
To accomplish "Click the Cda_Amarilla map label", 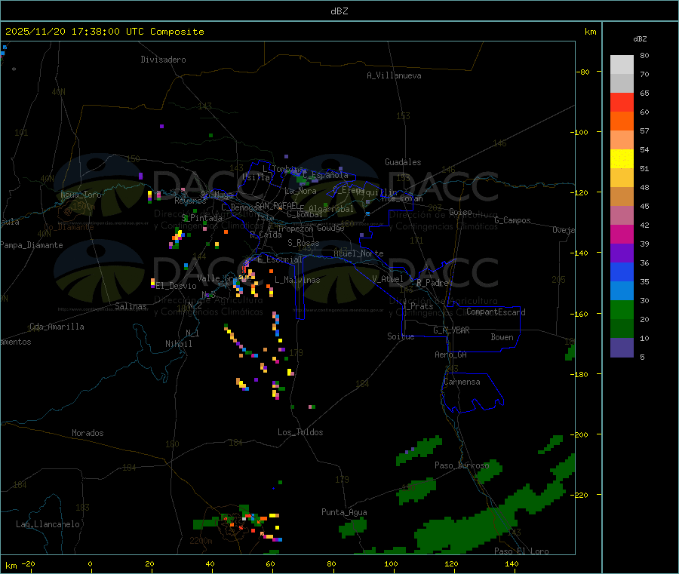I will [57, 327].
